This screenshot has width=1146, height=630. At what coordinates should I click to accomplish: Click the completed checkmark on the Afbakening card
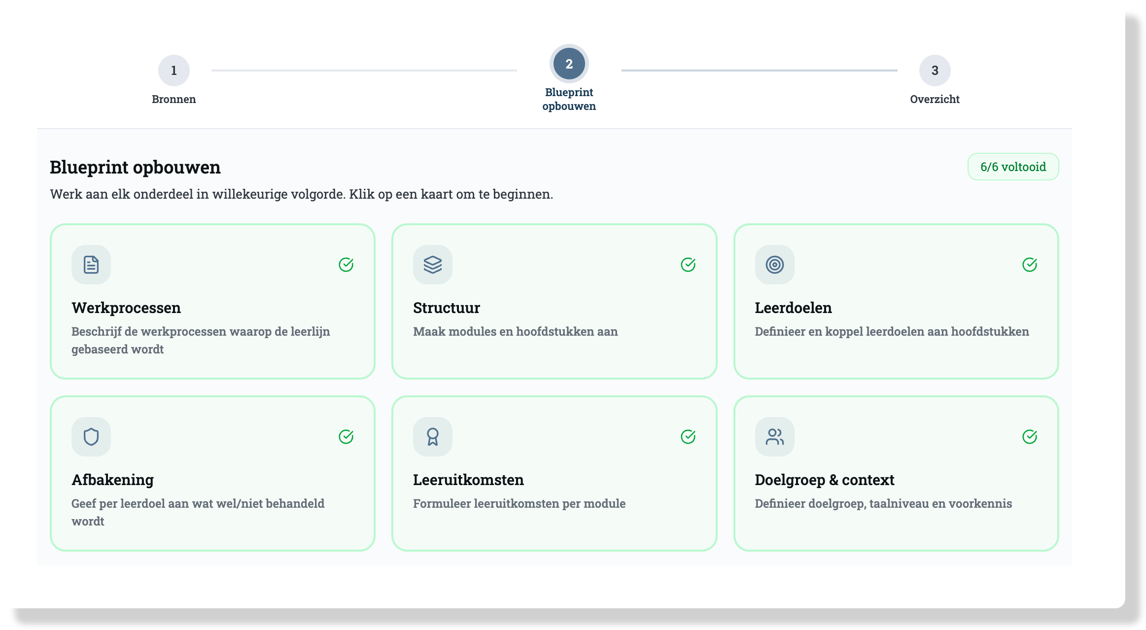[346, 437]
